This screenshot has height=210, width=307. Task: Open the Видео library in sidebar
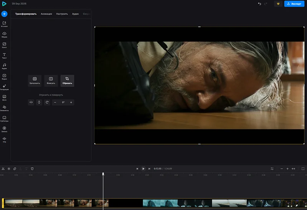[x=4, y=77]
